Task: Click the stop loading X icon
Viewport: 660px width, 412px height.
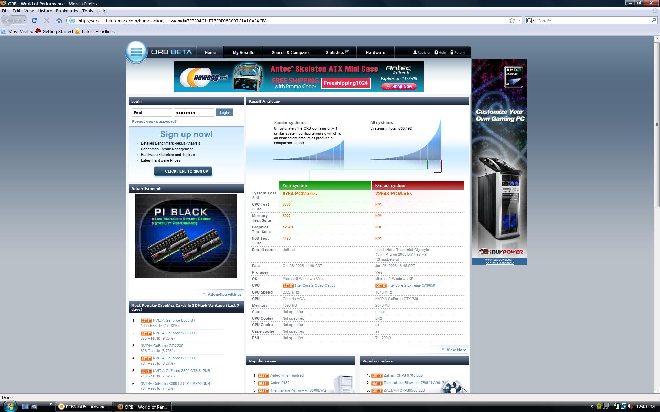Action: 47,21
